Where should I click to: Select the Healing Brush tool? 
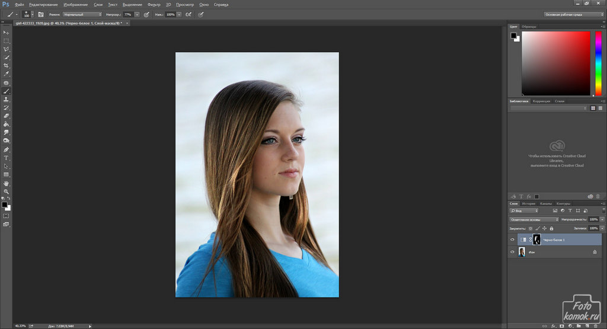[x=6, y=83]
